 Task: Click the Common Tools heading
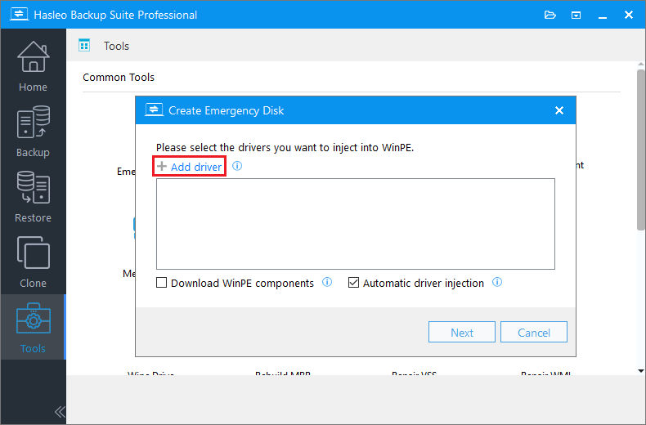[x=119, y=77]
